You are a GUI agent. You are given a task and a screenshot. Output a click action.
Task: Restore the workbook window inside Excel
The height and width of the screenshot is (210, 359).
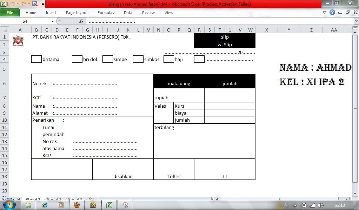click(348, 13)
